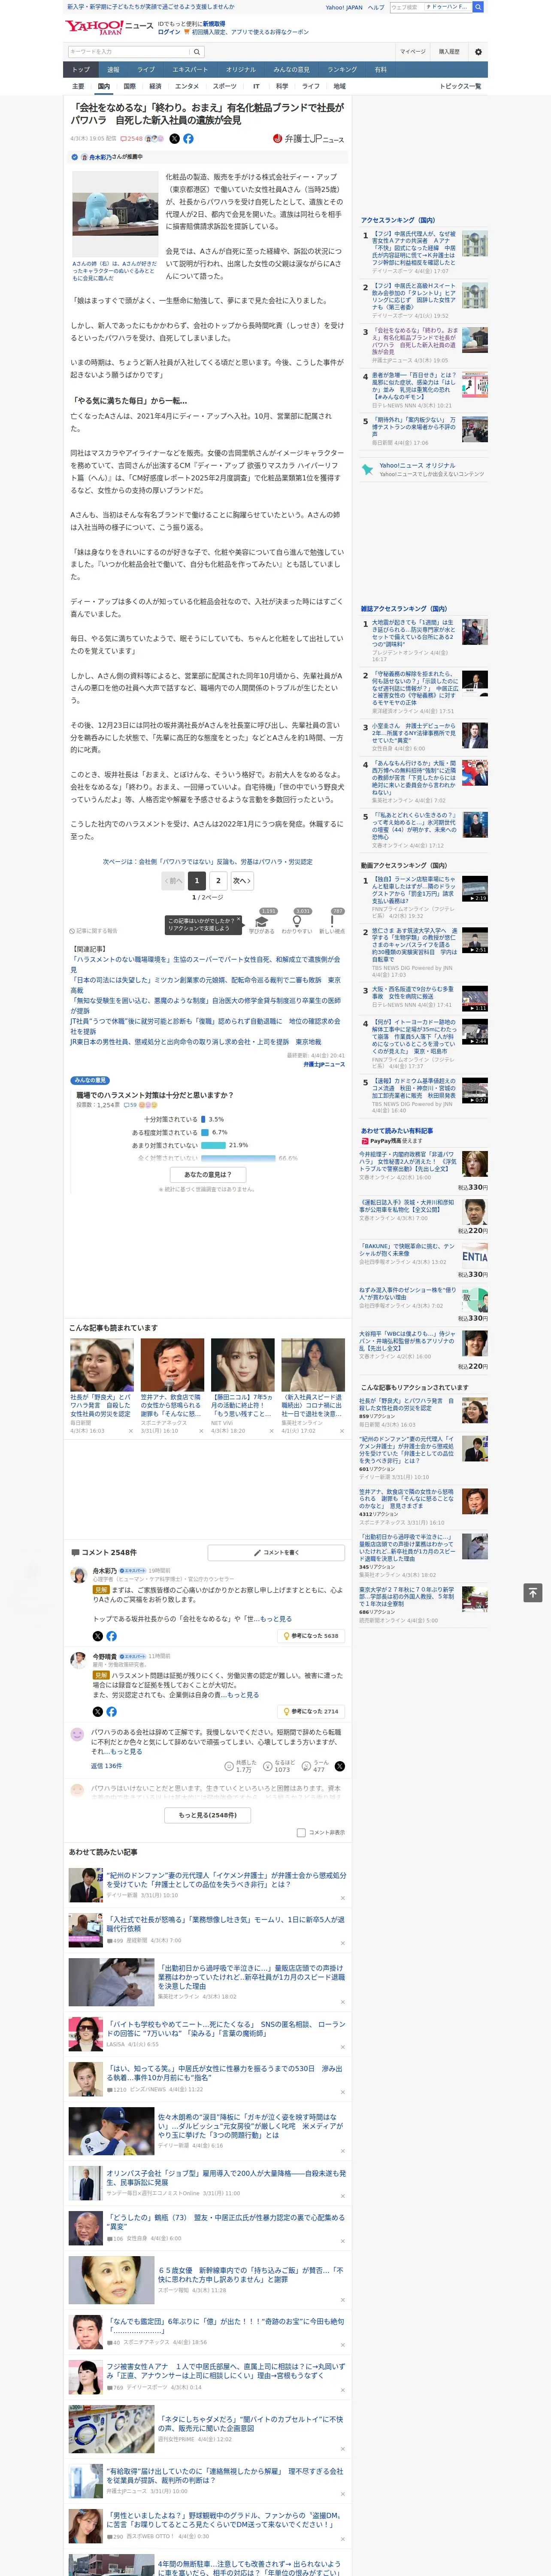Viewport: 551px width, 2576px height.
Task: Share article on Facebook below headline
Action: [188, 139]
